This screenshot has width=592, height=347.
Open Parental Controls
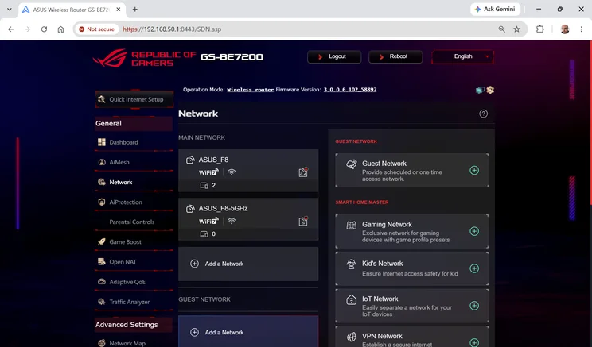tap(134, 222)
